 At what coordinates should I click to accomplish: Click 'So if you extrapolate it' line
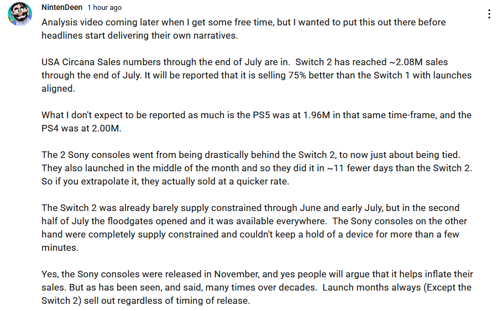(x=165, y=182)
